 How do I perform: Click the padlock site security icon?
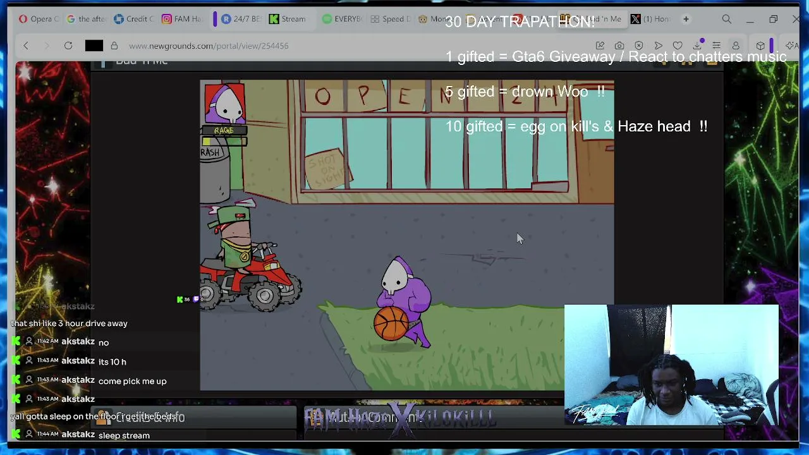(x=114, y=45)
